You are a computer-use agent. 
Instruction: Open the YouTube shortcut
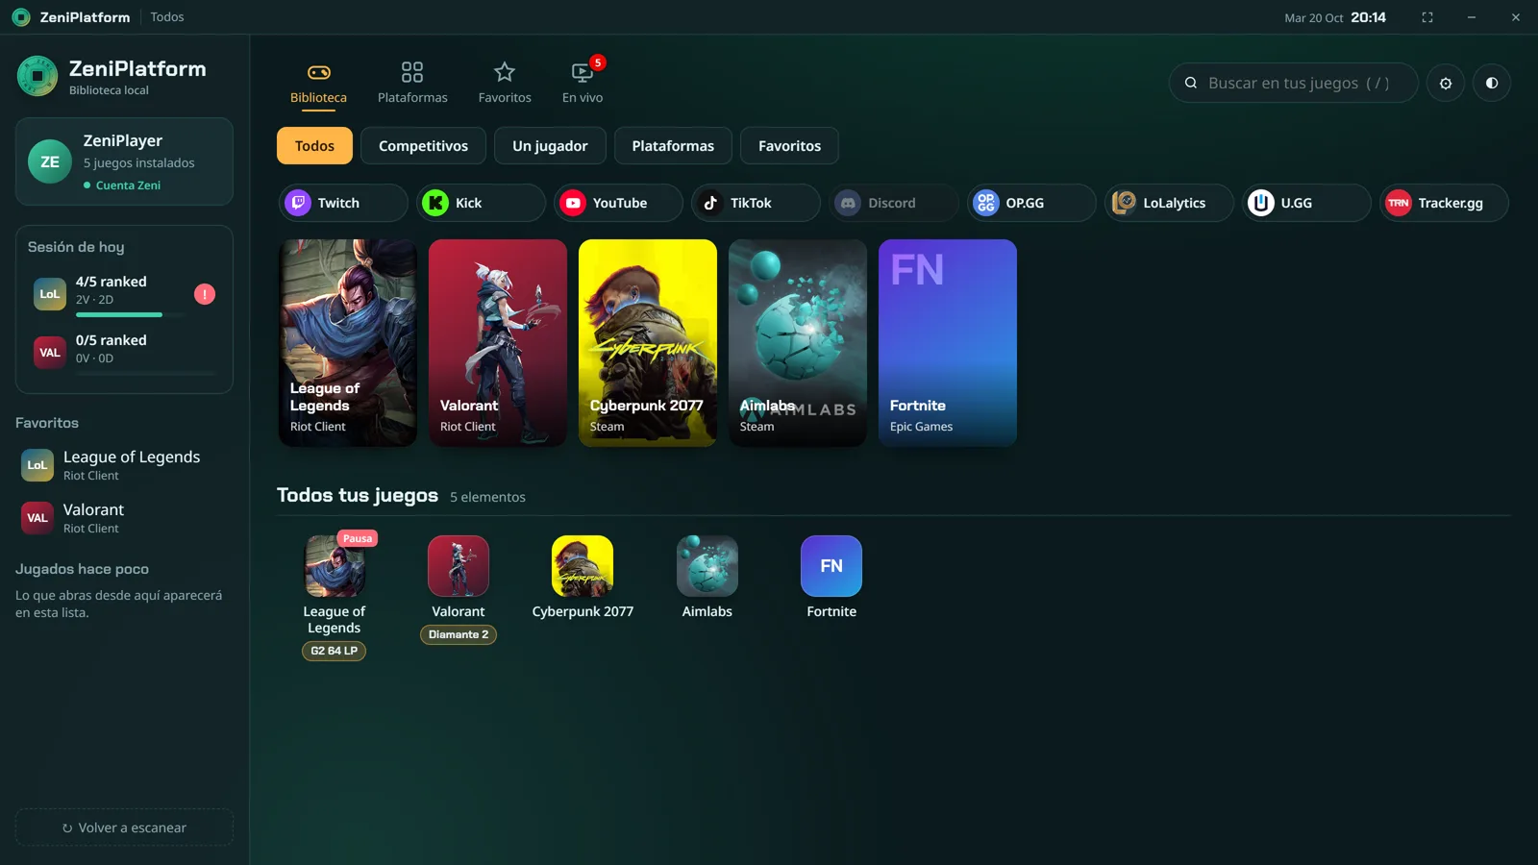tap(618, 203)
